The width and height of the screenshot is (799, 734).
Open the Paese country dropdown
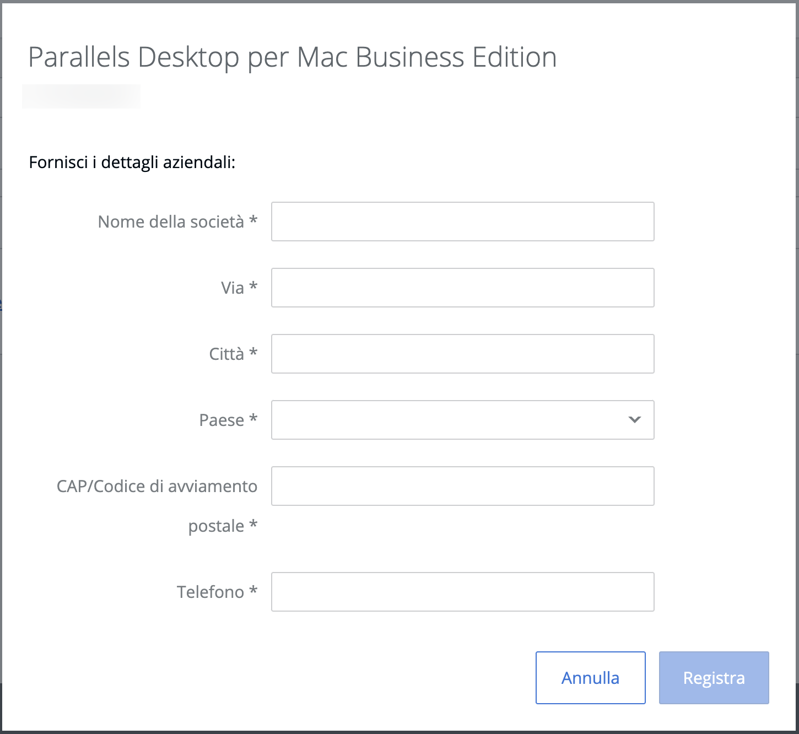pyautogui.click(x=452, y=420)
